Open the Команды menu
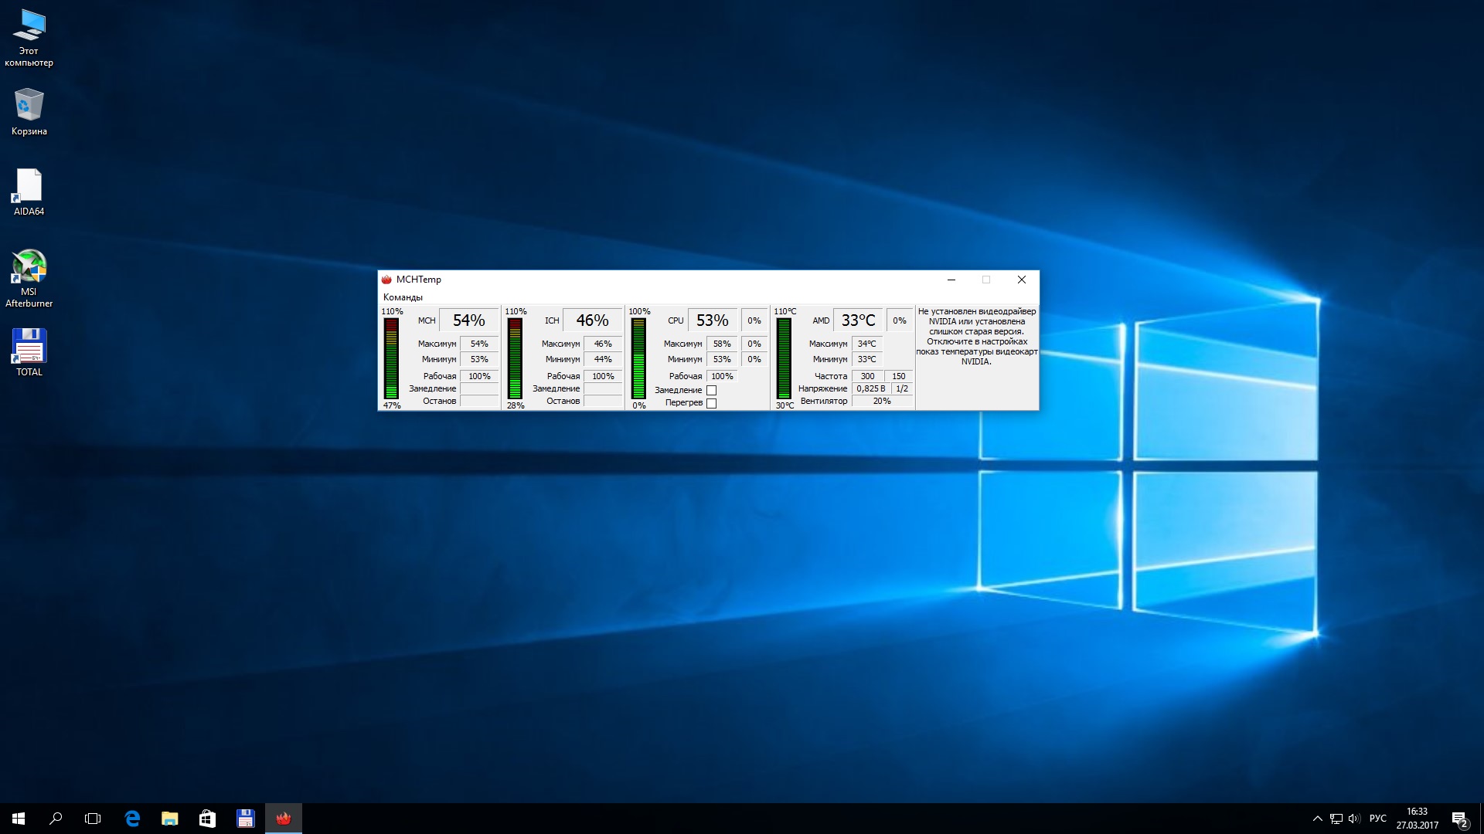Viewport: 1484px width, 834px height. 403,297
